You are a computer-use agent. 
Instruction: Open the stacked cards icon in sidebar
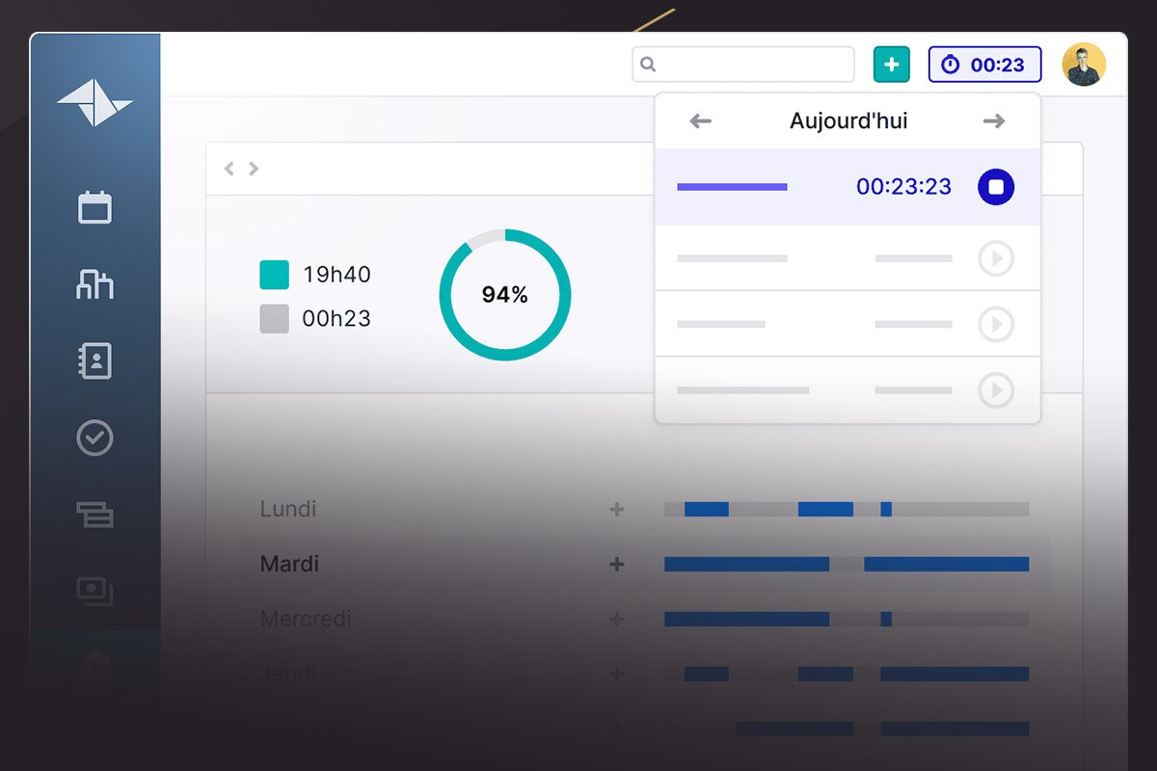pyautogui.click(x=94, y=515)
